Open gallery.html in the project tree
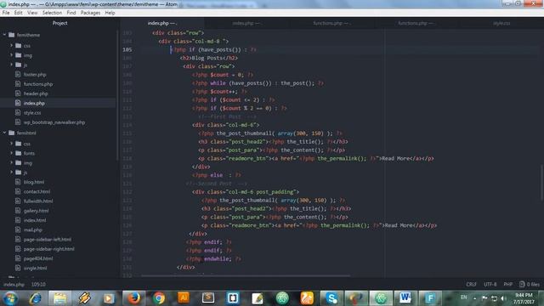 (36, 211)
